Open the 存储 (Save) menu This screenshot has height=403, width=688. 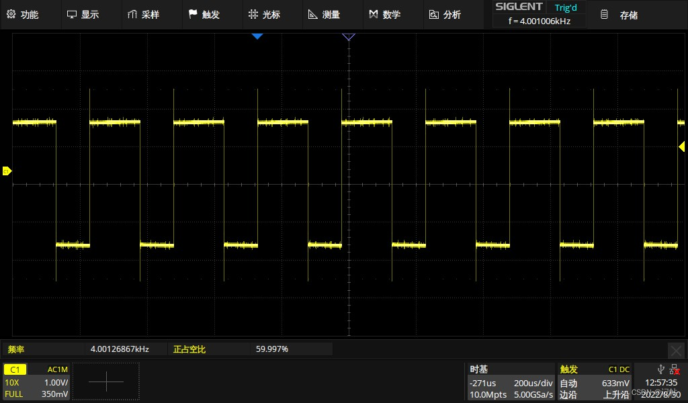629,15
